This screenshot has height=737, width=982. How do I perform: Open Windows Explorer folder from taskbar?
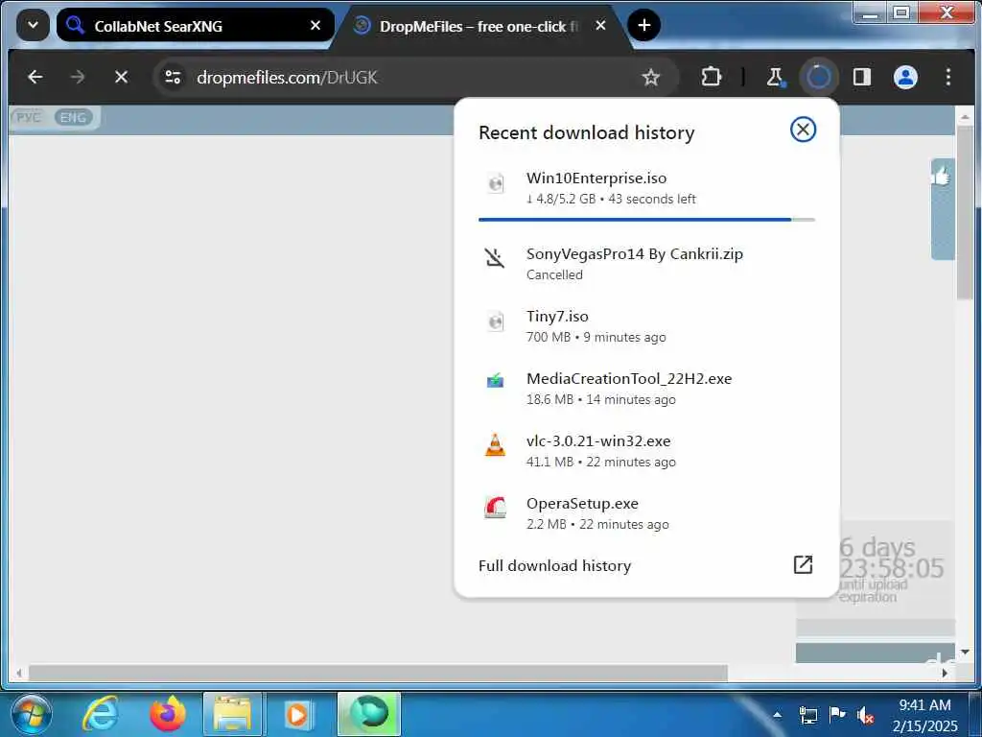(x=232, y=714)
